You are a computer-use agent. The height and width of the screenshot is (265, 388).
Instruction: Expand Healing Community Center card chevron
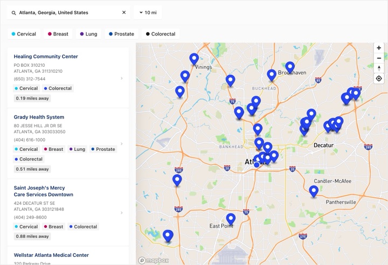pyautogui.click(x=121, y=78)
